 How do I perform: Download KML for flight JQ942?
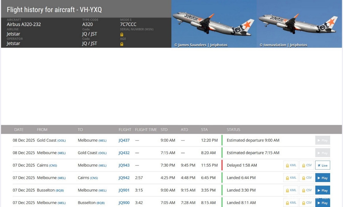(x=291, y=178)
